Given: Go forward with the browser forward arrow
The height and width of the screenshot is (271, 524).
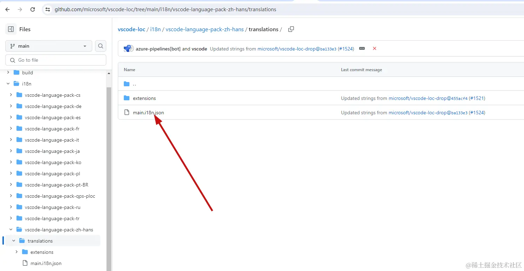Looking at the screenshot, I should 20,9.
